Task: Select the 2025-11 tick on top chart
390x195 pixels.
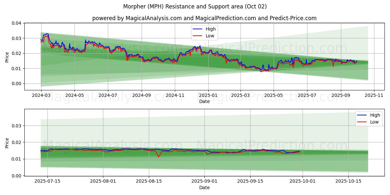Action: point(374,96)
